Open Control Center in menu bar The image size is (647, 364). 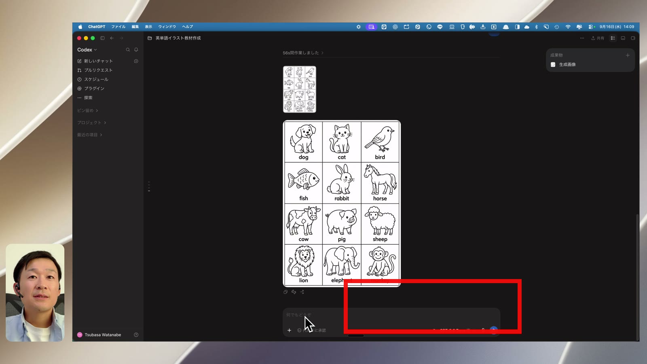(591, 27)
